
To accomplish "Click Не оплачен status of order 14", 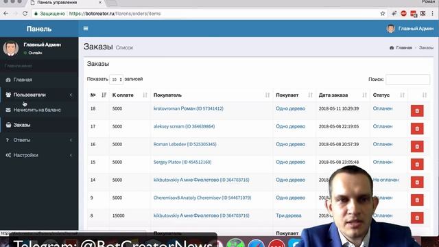I will [385, 180].
